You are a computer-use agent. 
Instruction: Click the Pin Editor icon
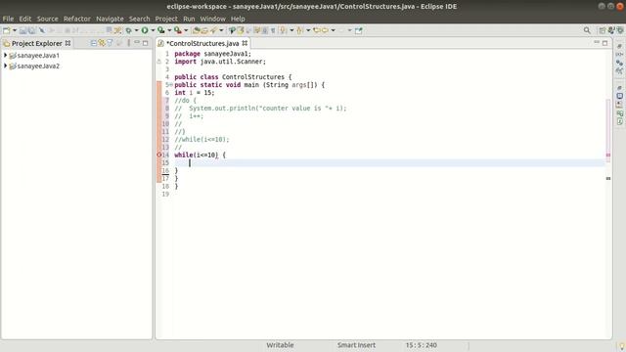(x=359, y=30)
